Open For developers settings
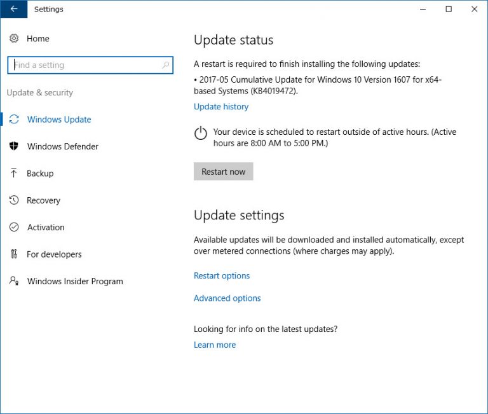 54,254
